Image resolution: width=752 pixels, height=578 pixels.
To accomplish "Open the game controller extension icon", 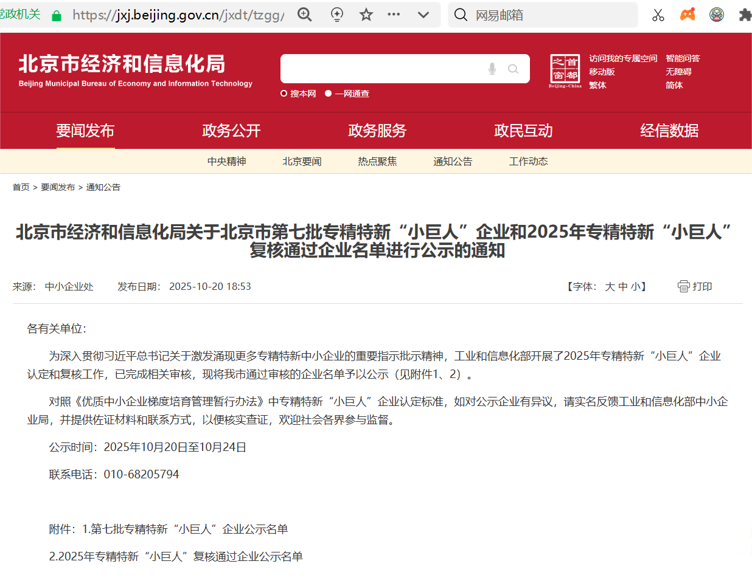I will click(688, 15).
